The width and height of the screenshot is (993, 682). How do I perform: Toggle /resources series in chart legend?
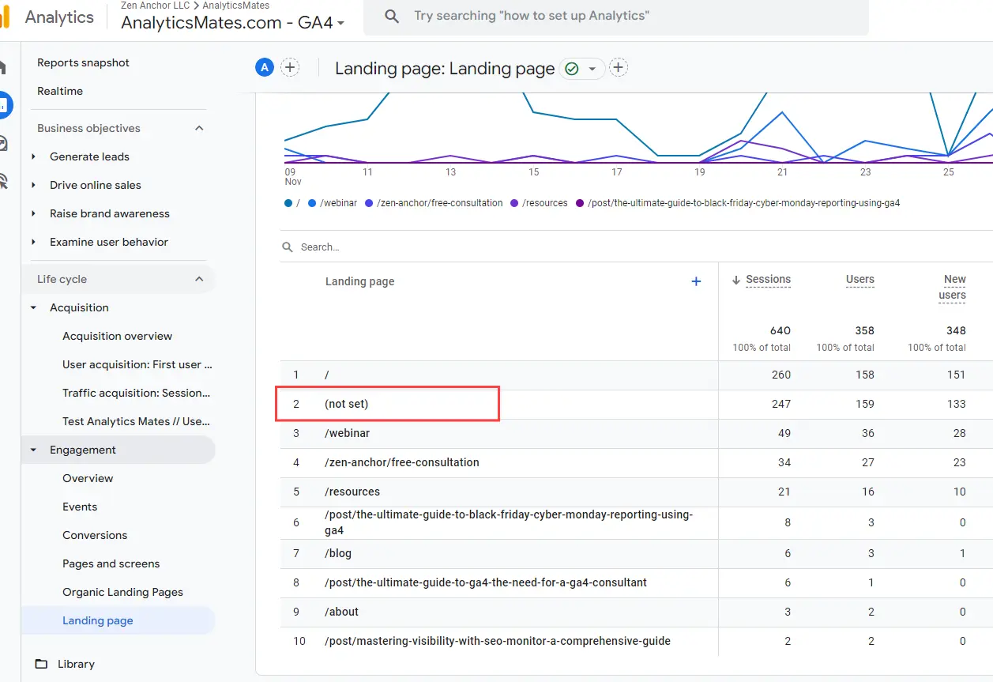click(x=539, y=203)
